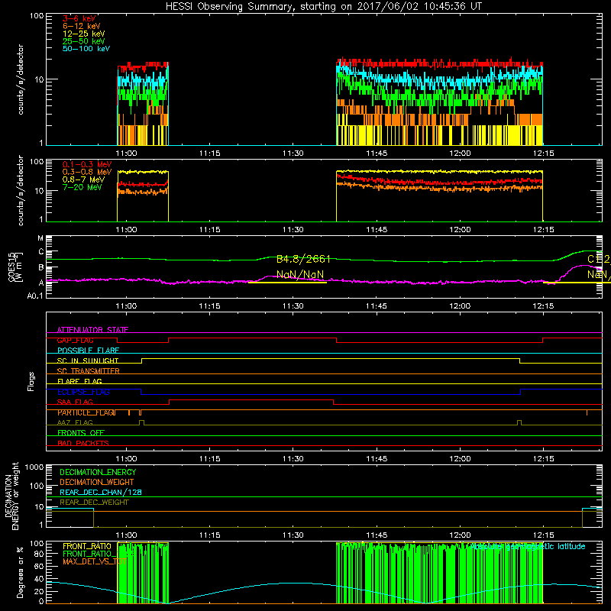This screenshot has width=611, height=611.
Task: Click 12:00 tick label under the Flags panel
Action: click(x=460, y=459)
